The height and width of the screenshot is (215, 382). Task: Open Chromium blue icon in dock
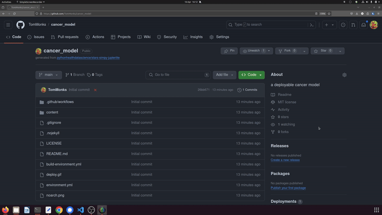tap(70, 210)
